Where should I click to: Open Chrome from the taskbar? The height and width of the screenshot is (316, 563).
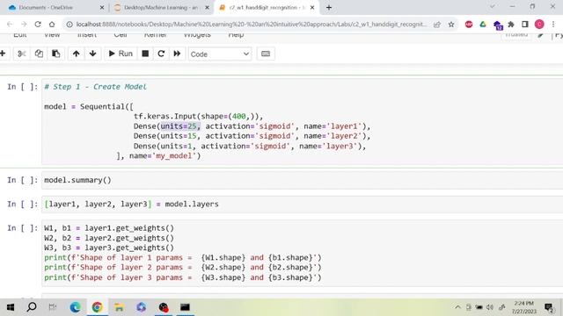[97, 307]
